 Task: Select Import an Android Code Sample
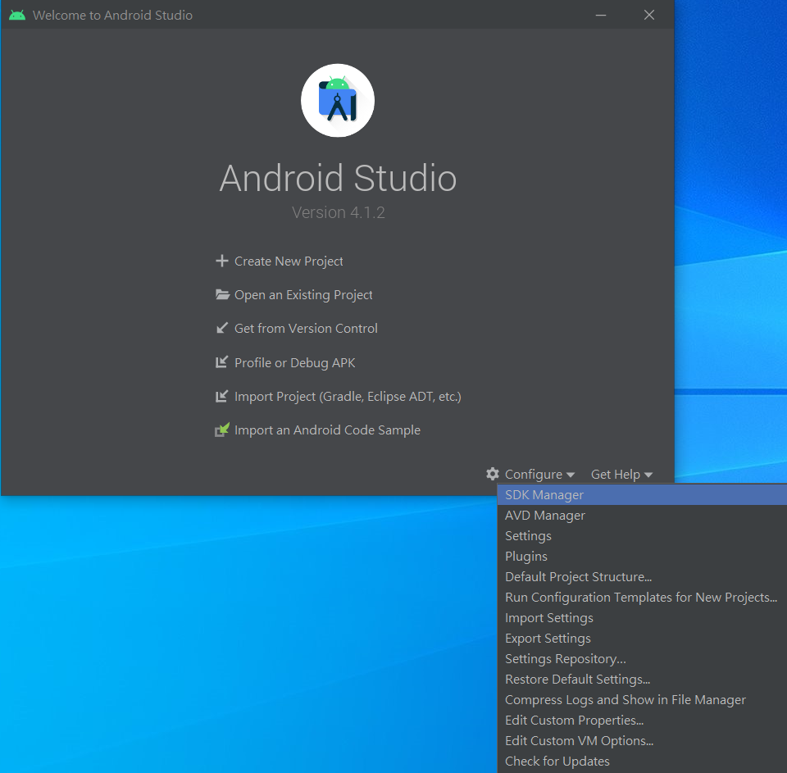click(x=327, y=430)
